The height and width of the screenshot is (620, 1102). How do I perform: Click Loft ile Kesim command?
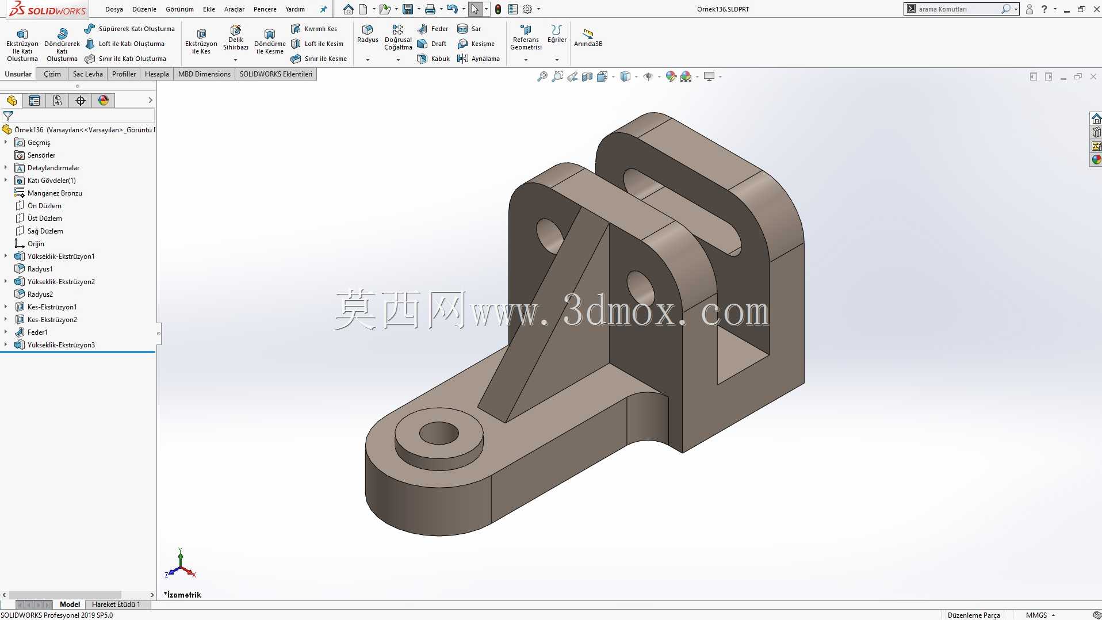tap(317, 44)
